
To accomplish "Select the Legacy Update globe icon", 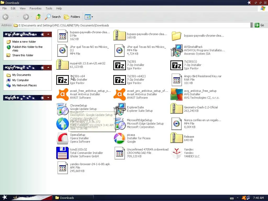I will point(62,124).
